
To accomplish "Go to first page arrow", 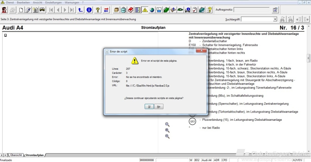I will (x=51, y=10).
